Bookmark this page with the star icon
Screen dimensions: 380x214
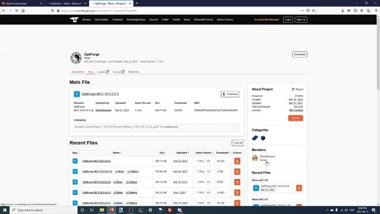tap(313, 11)
